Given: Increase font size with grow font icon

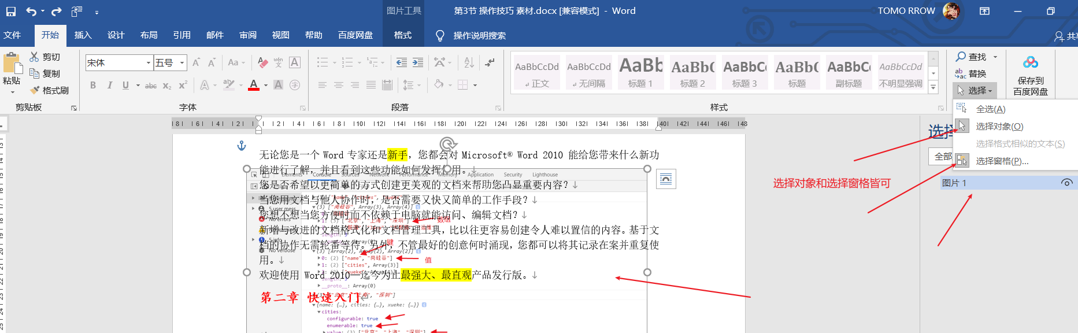Looking at the screenshot, I should pyautogui.click(x=196, y=62).
